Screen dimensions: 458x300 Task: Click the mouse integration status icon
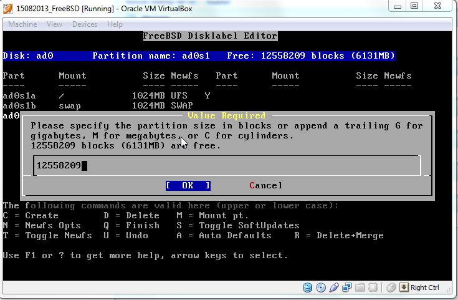click(x=391, y=288)
